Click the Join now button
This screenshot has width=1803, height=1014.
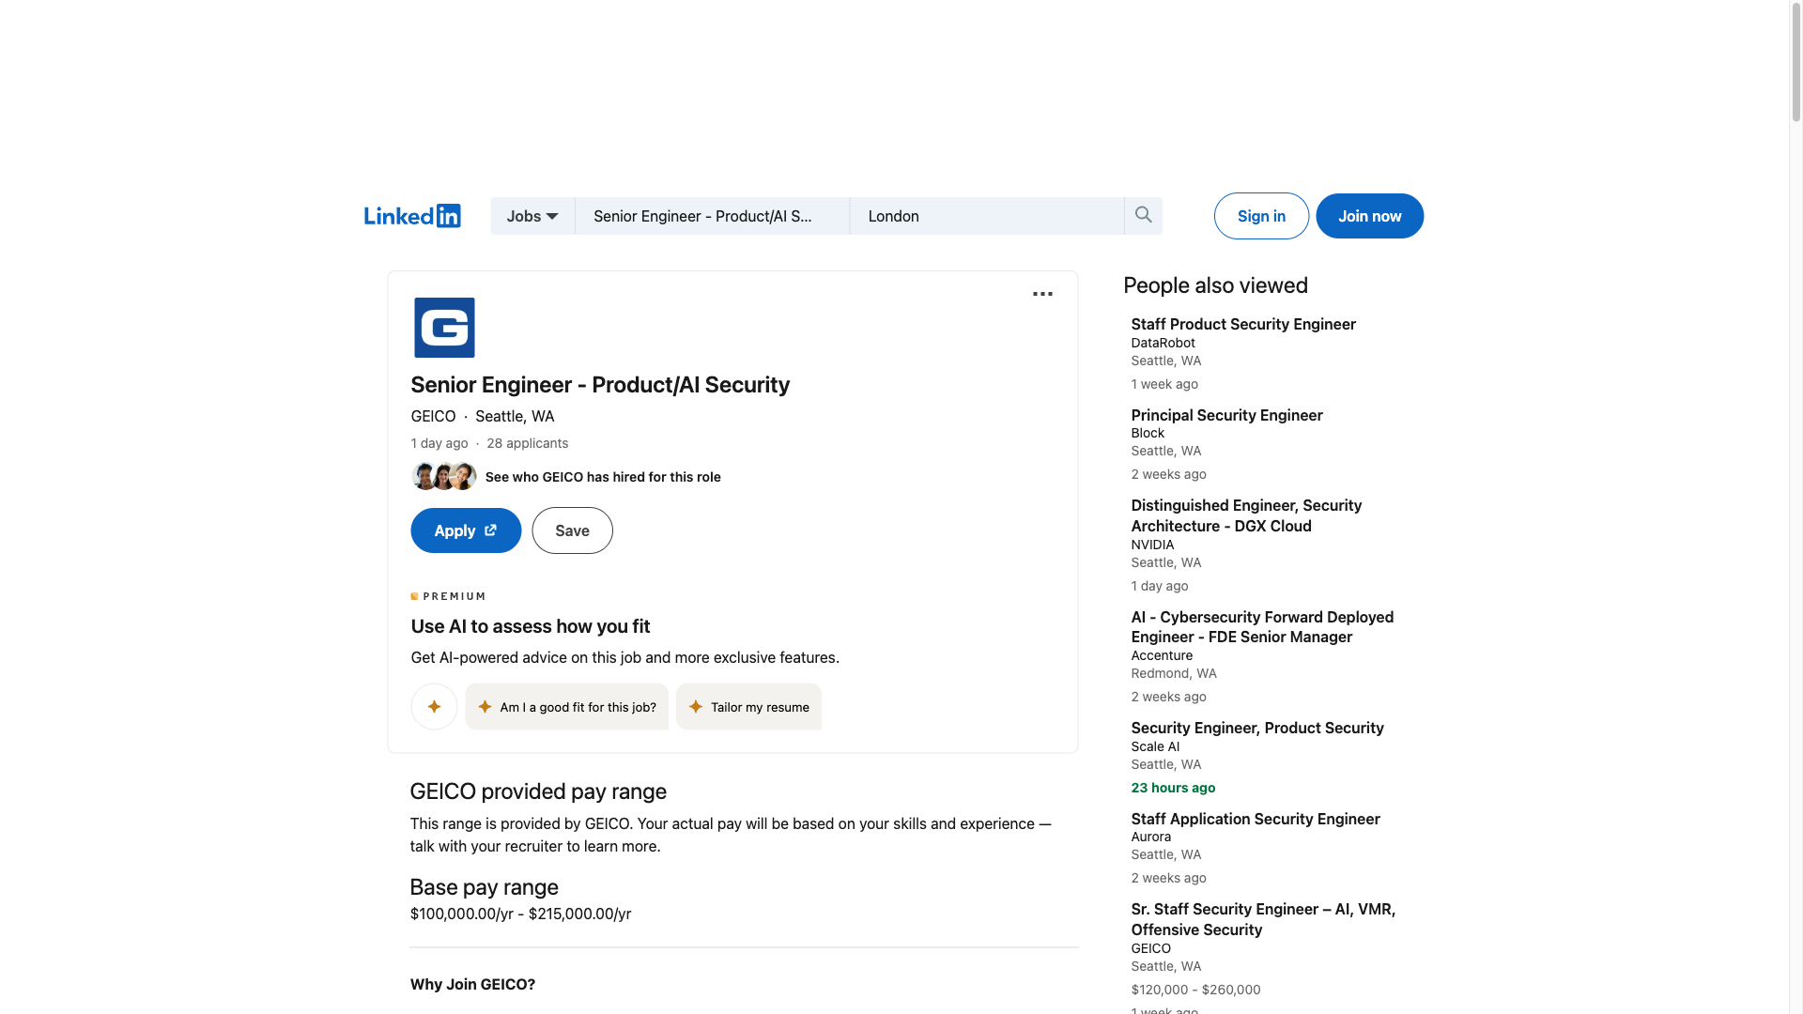coord(1369,216)
